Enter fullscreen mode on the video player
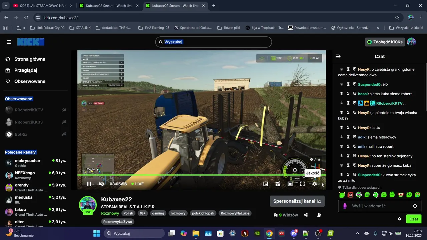Screen dimensions: 427x240 302,184
